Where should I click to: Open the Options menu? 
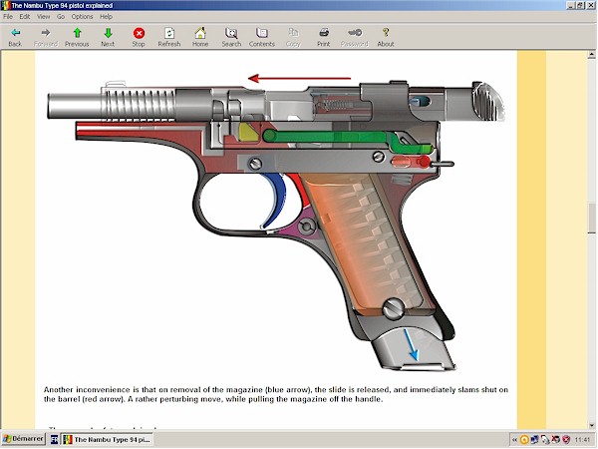tap(82, 16)
